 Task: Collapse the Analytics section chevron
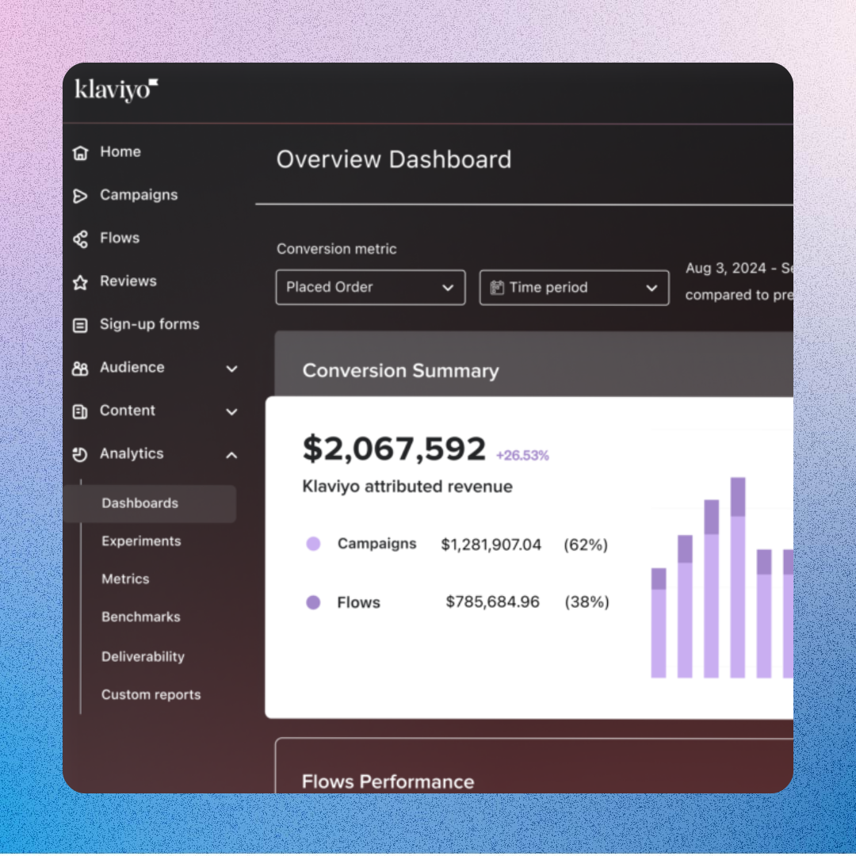point(231,455)
